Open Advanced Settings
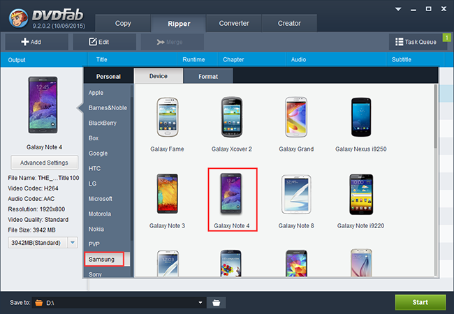454x314 pixels. coord(44,163)
